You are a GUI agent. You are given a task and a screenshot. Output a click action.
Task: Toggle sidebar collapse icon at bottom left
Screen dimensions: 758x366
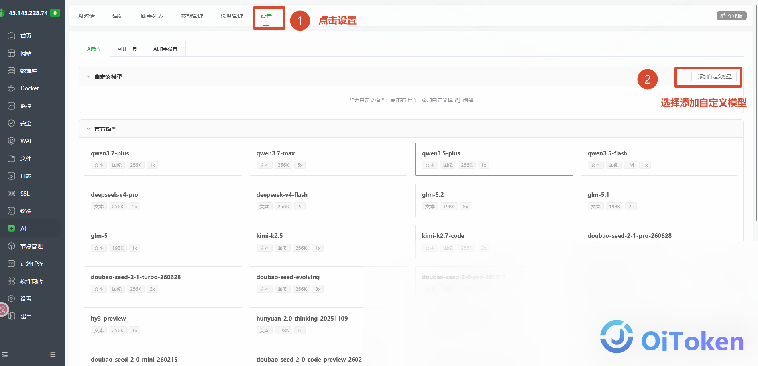5,355
